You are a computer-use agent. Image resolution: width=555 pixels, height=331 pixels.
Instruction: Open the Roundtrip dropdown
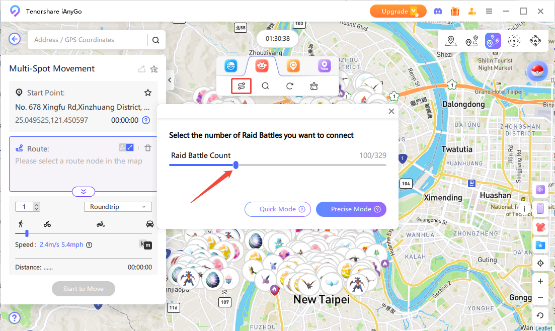coord(117,207)
